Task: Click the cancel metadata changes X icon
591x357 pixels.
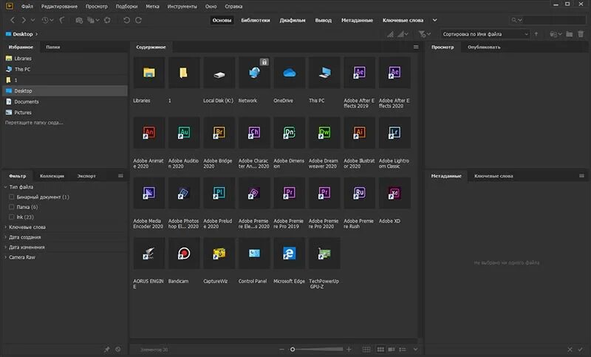Action: click(570, 350)
